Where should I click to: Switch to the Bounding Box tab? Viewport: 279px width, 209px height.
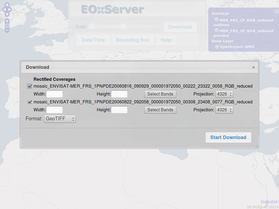pos(133,40)
